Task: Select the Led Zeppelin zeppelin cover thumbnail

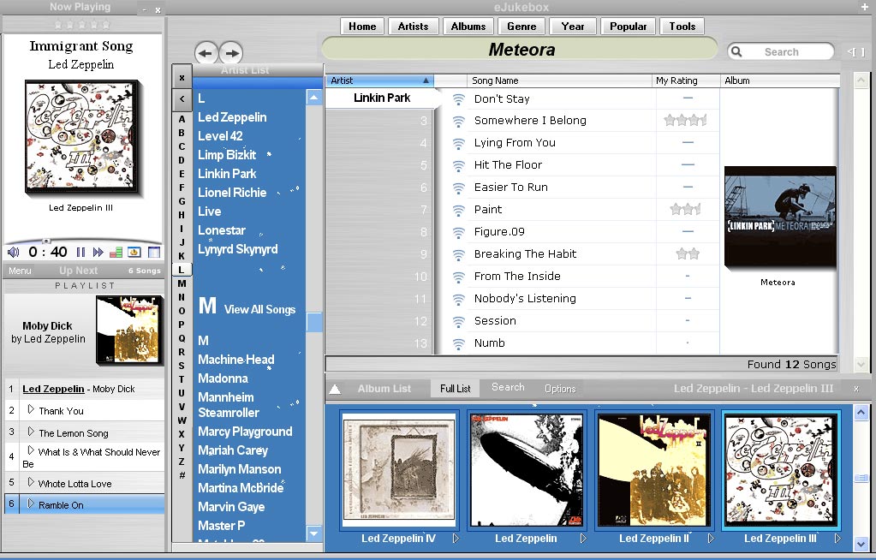Action: 526,471
